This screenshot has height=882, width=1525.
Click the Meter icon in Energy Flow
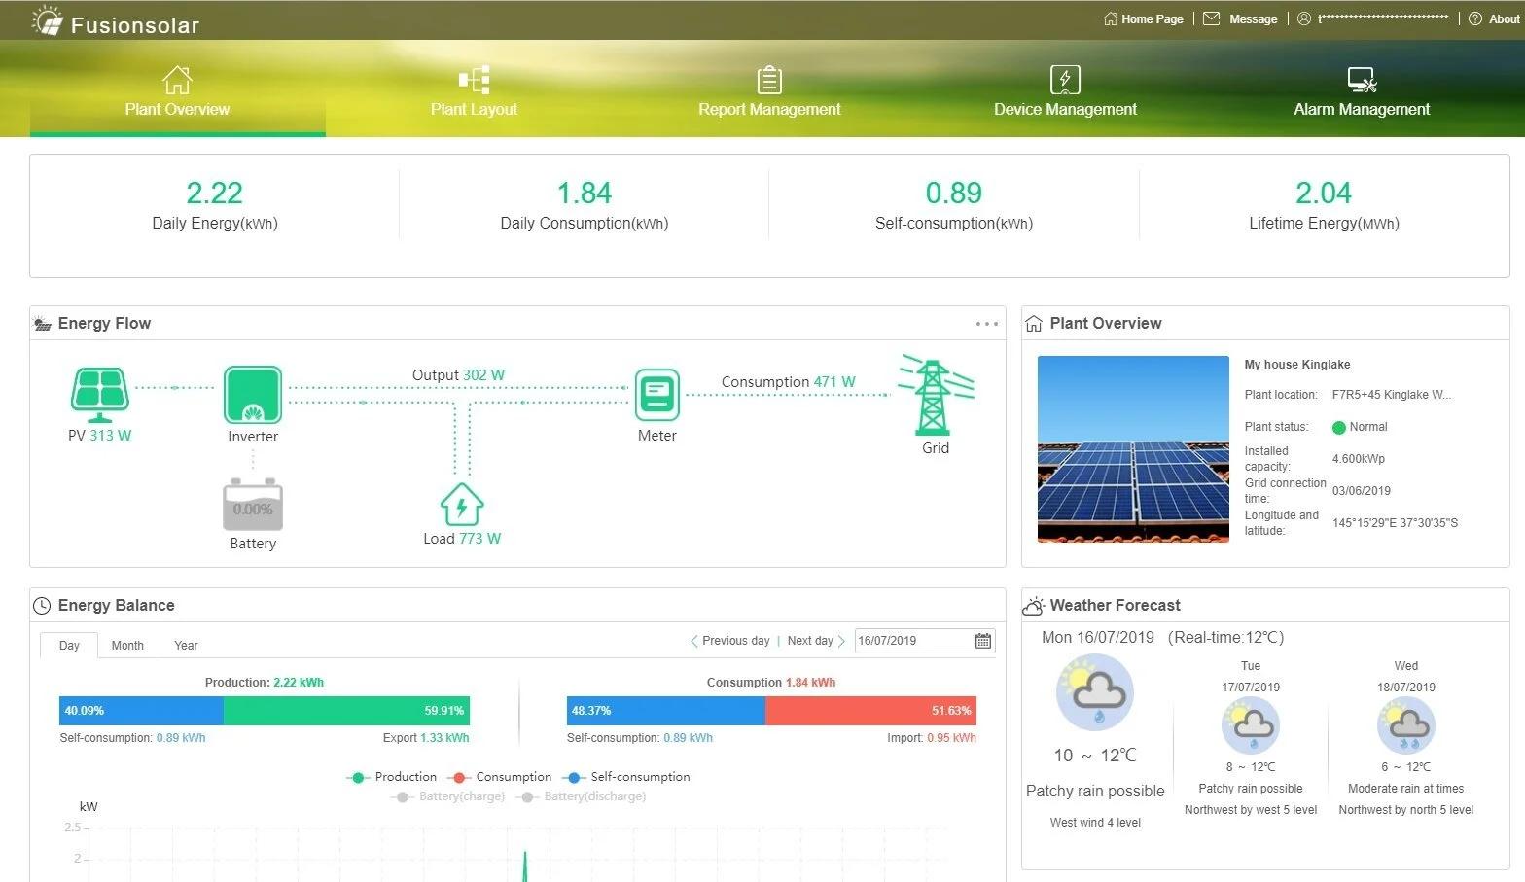click(657, 395)
